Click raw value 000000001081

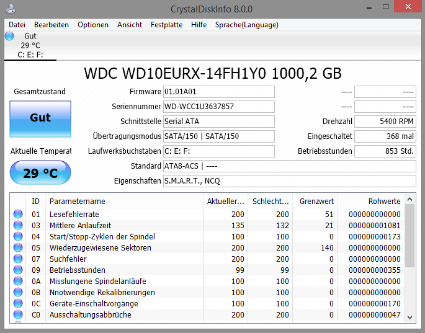375,226
